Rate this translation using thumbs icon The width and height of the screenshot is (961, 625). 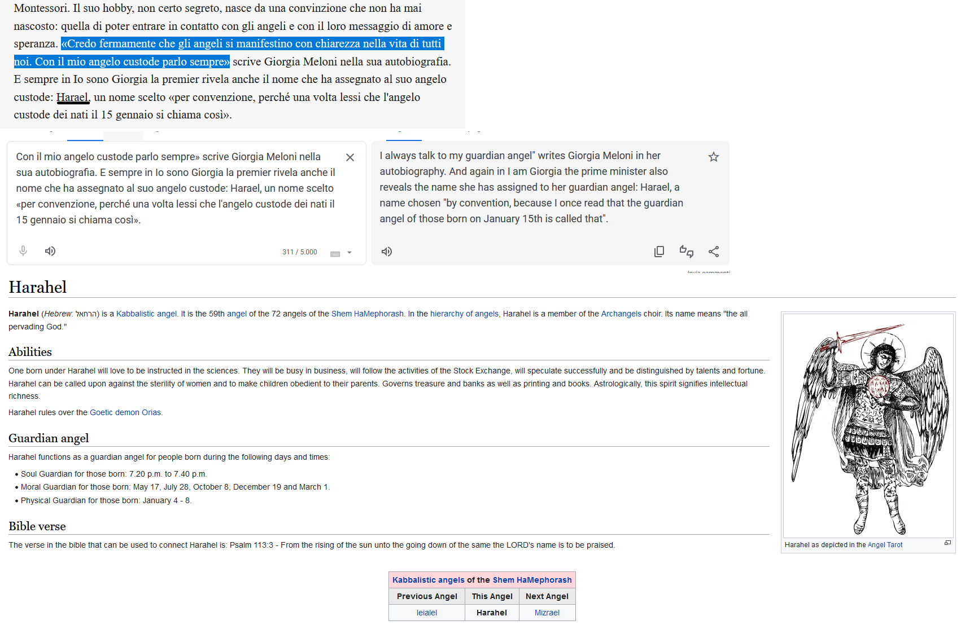point(687,252)
